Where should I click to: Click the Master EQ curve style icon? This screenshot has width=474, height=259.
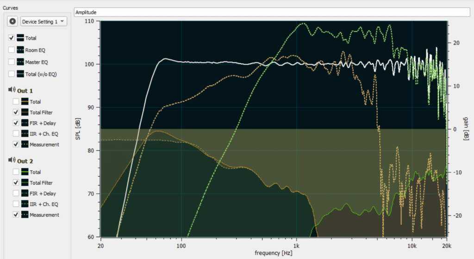pos(20,62)
